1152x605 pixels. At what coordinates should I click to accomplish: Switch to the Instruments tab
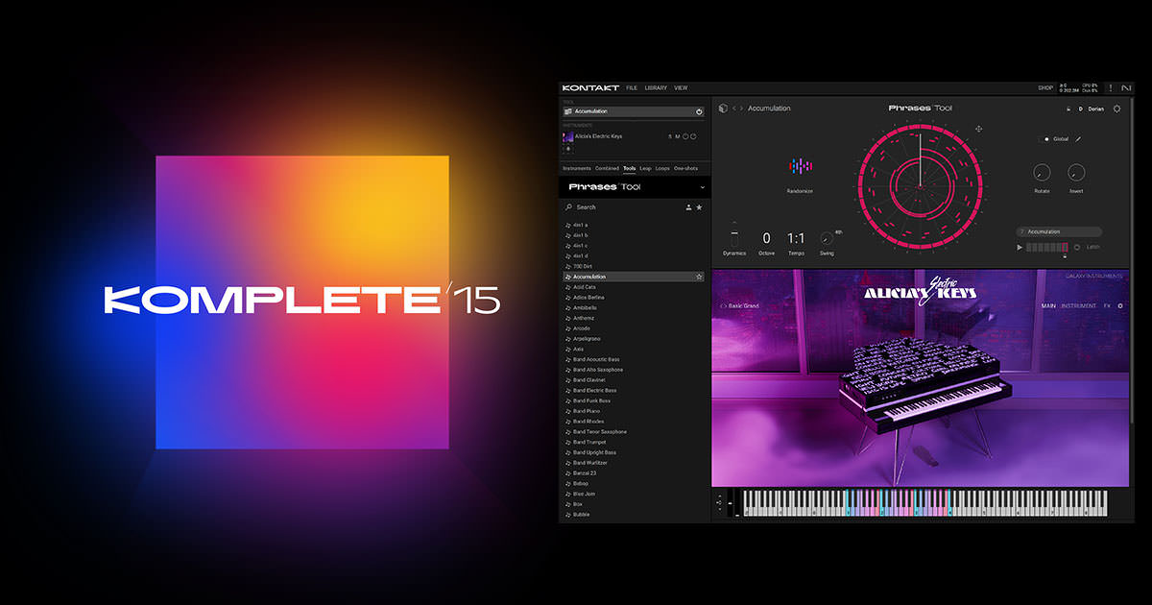point(577,168)
